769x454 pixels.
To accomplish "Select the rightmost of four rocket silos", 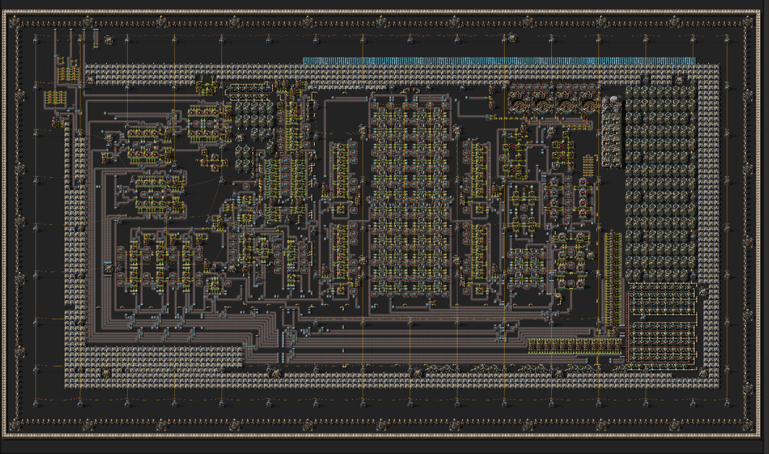I will [589, 103].
